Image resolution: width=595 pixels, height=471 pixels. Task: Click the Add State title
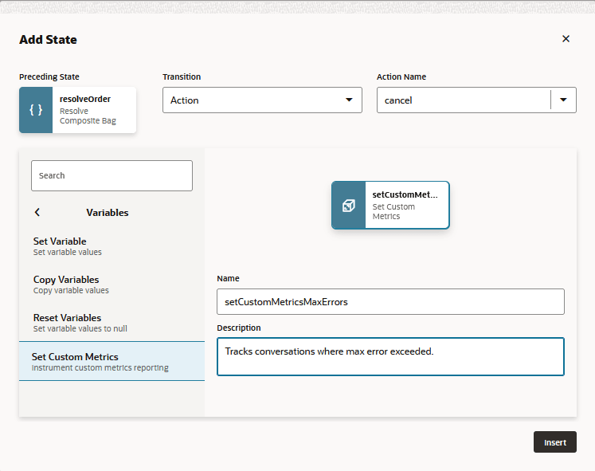49,40
